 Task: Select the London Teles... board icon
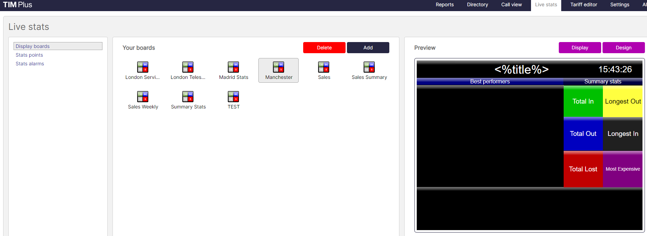click(x=188, y=67)
